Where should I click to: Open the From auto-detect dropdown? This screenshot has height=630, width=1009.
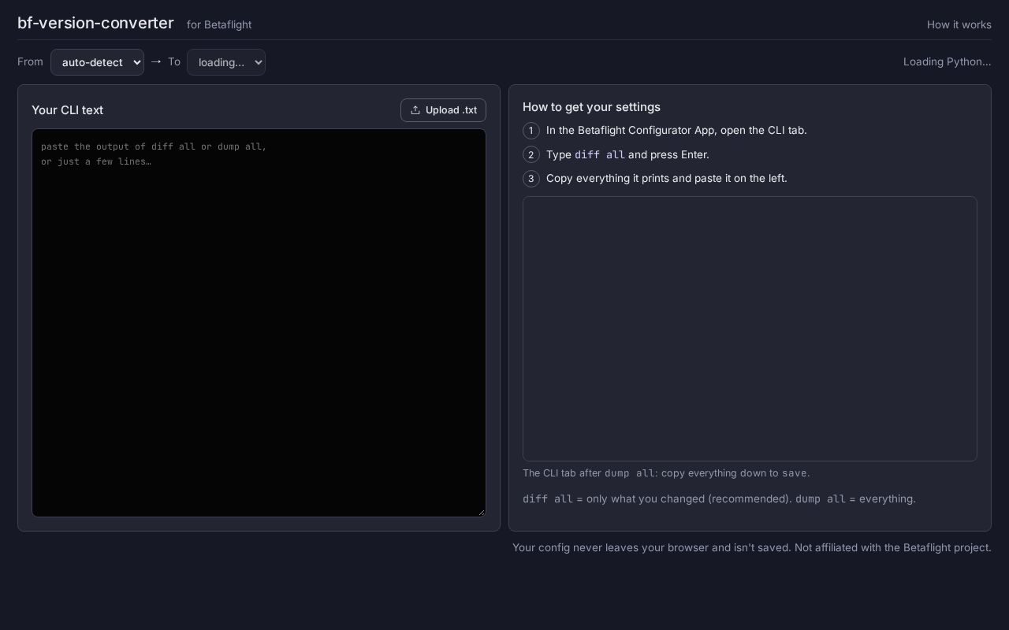coord(97,62)
